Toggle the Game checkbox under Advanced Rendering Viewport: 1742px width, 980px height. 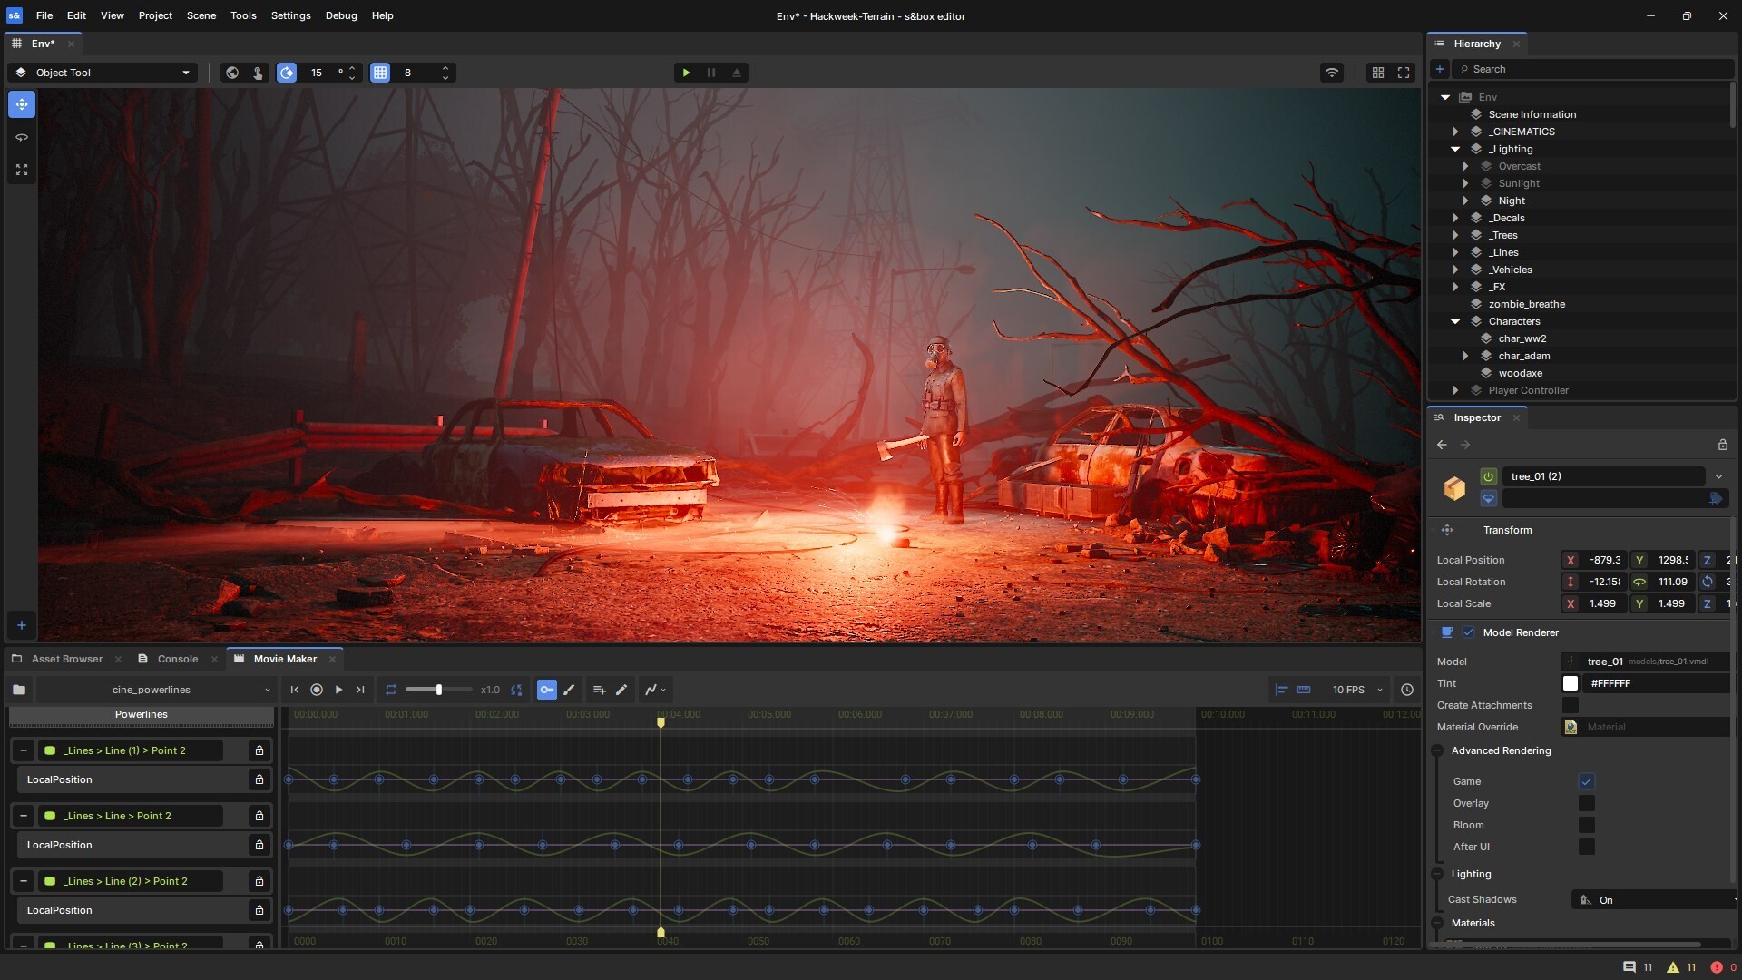(x=1586, y=781)
